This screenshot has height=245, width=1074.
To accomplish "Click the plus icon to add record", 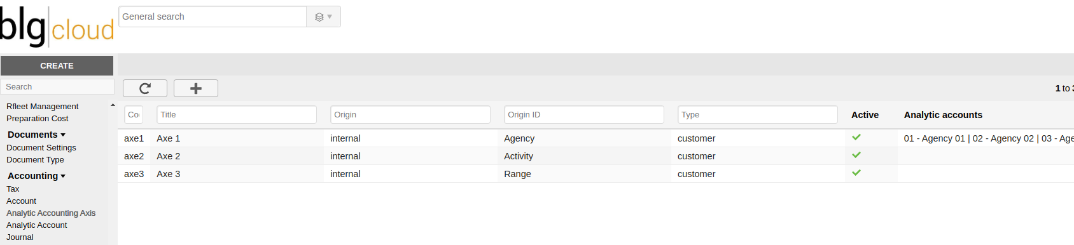I will coord(196,88).
